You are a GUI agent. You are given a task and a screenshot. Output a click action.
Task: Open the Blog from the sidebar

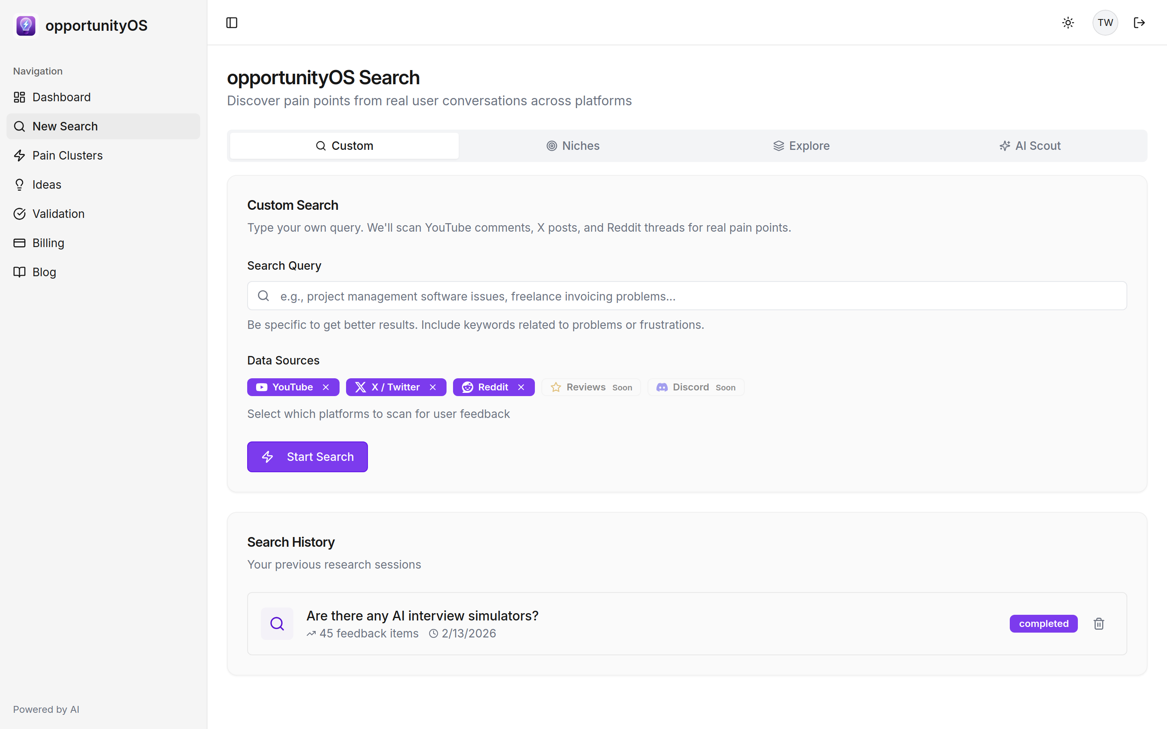coord(44,272)
